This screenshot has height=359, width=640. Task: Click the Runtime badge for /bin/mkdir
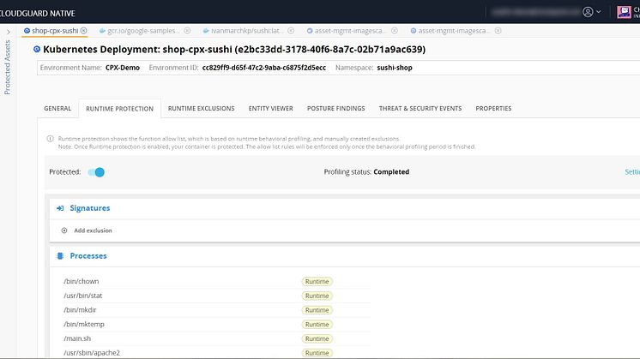[317, 310]
